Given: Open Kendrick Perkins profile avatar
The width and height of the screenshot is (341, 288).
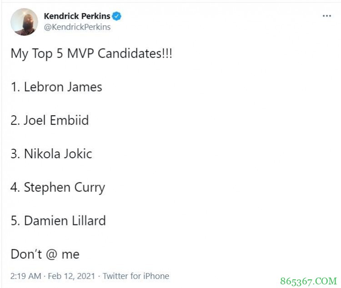Looking at the screenshot, I should [24, 22].
